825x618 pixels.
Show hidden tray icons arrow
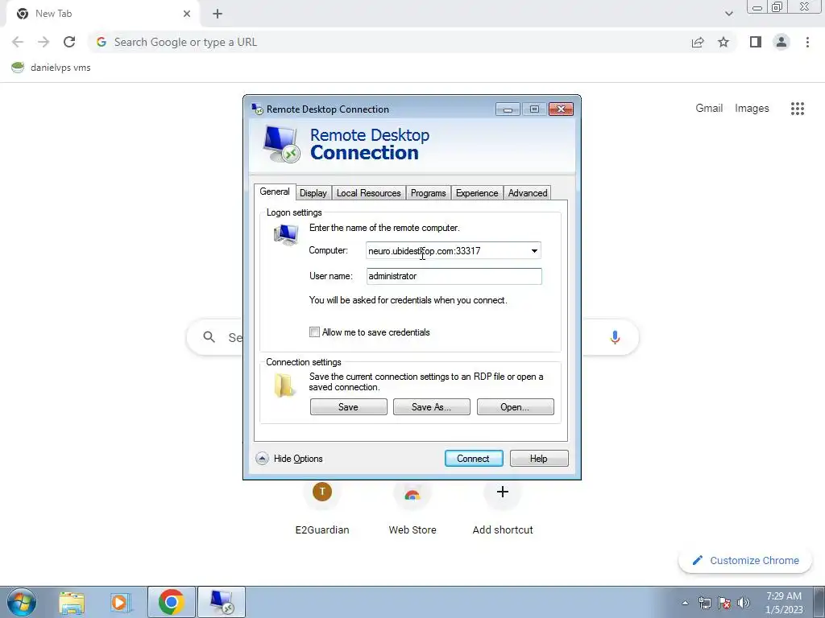(x=685, y=603)
